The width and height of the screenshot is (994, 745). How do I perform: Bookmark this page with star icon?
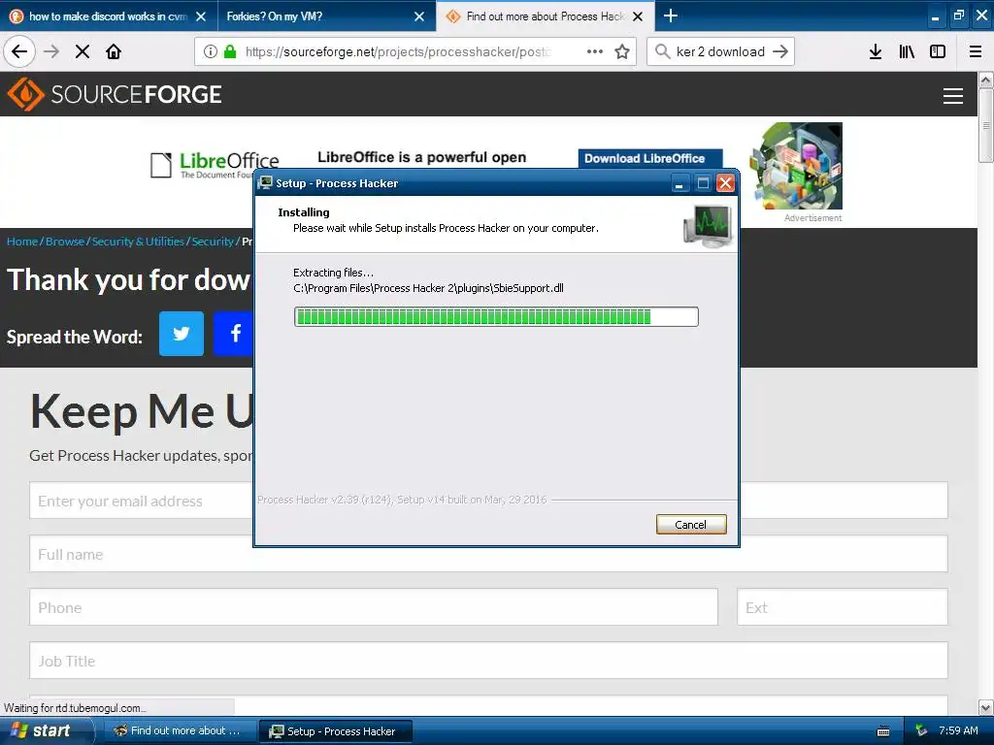coord(622,51)
